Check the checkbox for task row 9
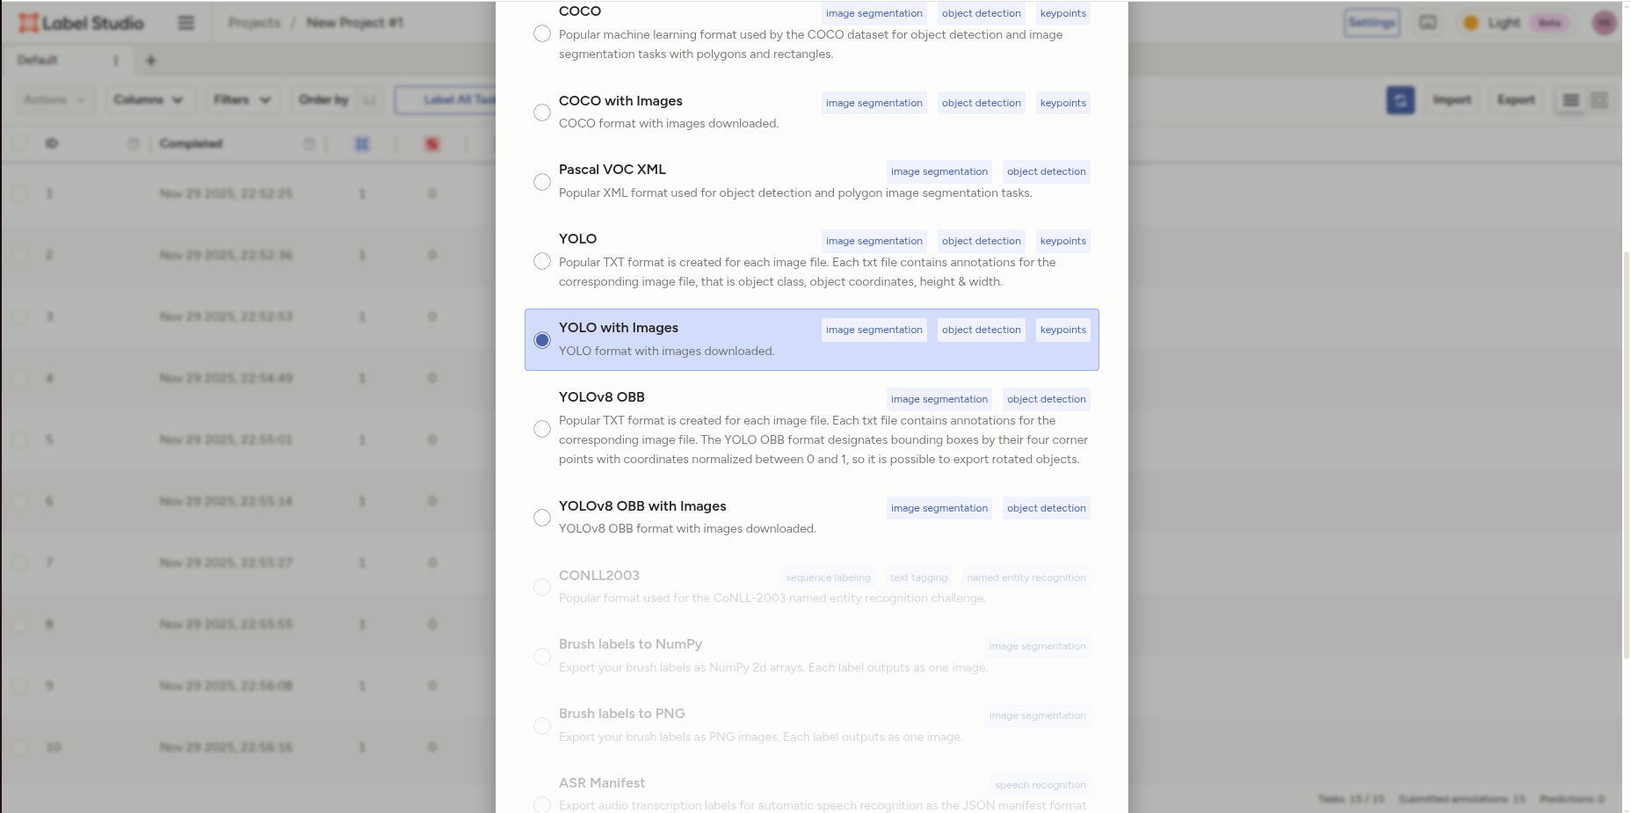1631x813 pixels. point(19,686)
